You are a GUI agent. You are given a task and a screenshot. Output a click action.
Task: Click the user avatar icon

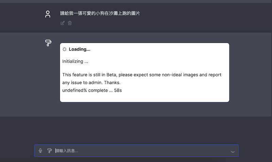pyautogui.click(x=48, y=14)
